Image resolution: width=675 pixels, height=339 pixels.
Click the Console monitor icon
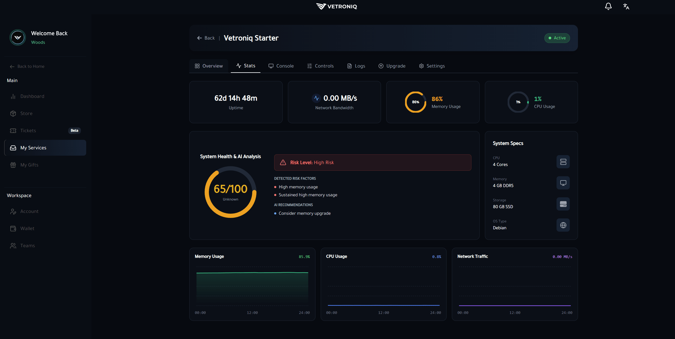271,66
